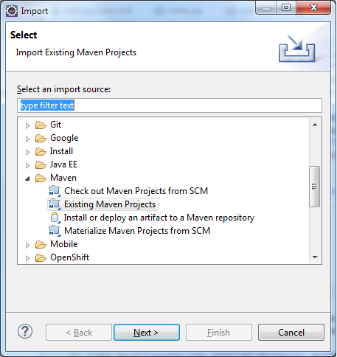The height and width of the screenshot is (357, 337).
Task: Click the Eclipse icon in title bar
Action: click(x=12, y=11)
